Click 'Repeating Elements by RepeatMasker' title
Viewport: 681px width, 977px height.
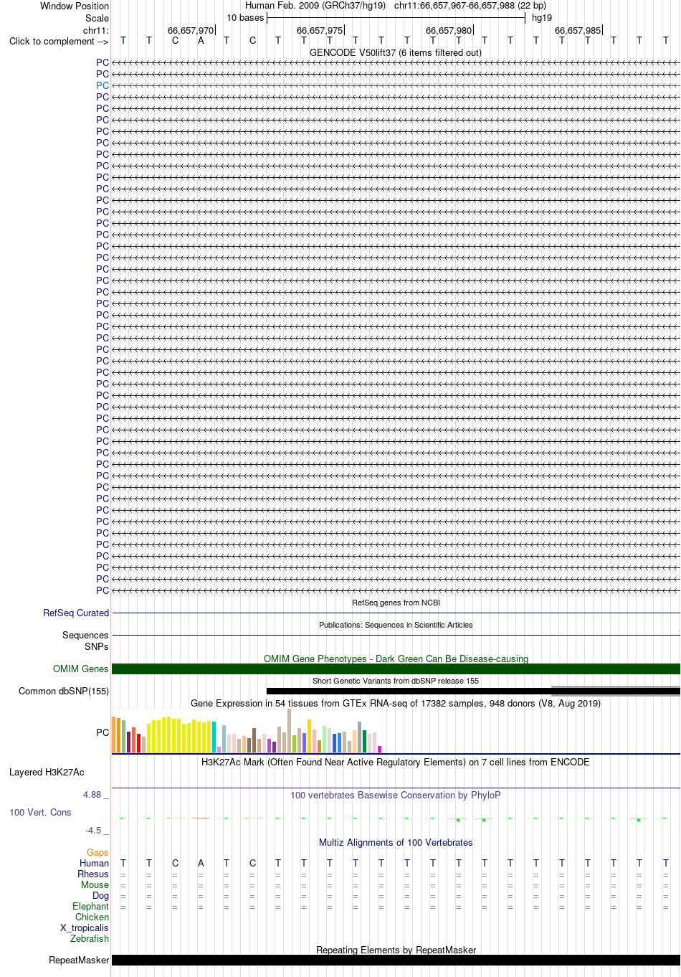396,950
